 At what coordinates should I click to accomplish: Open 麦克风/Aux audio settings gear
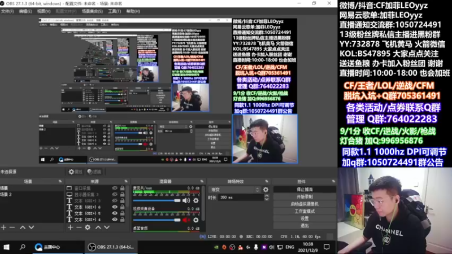point(195,200)
